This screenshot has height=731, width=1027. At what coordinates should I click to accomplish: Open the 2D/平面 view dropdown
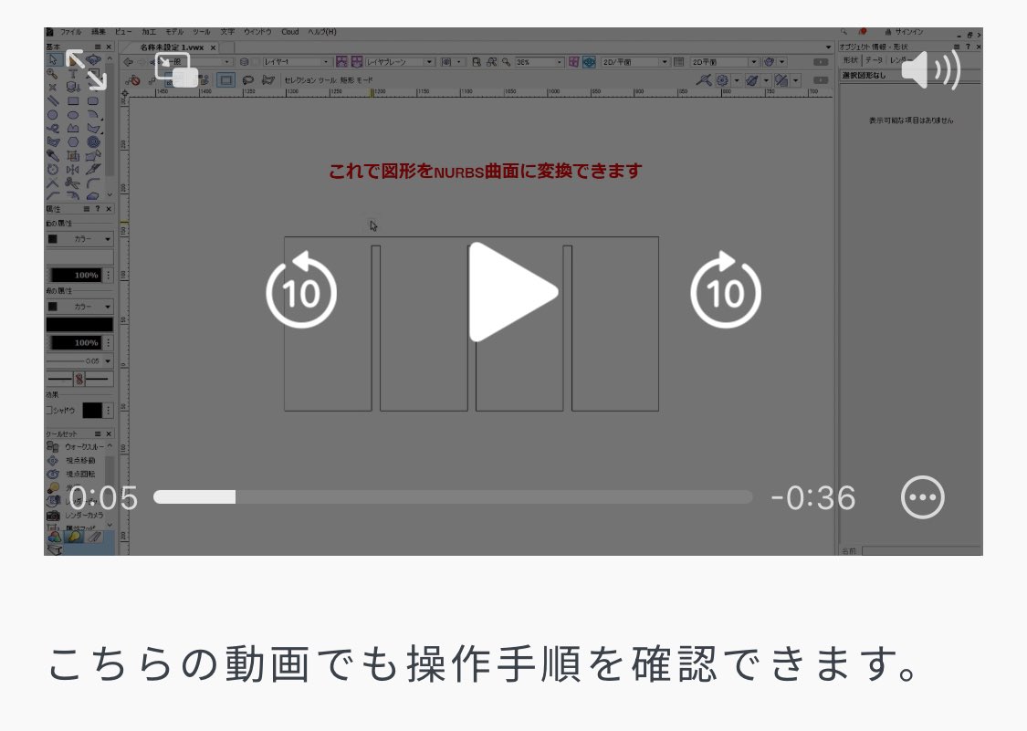coord(635,61)
